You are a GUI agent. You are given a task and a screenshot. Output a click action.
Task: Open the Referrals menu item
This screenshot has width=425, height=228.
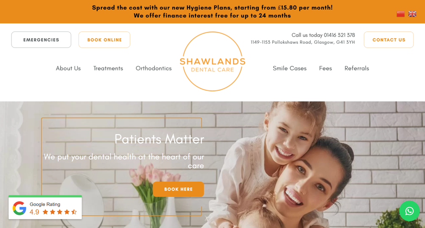click(x=357, y=68)
